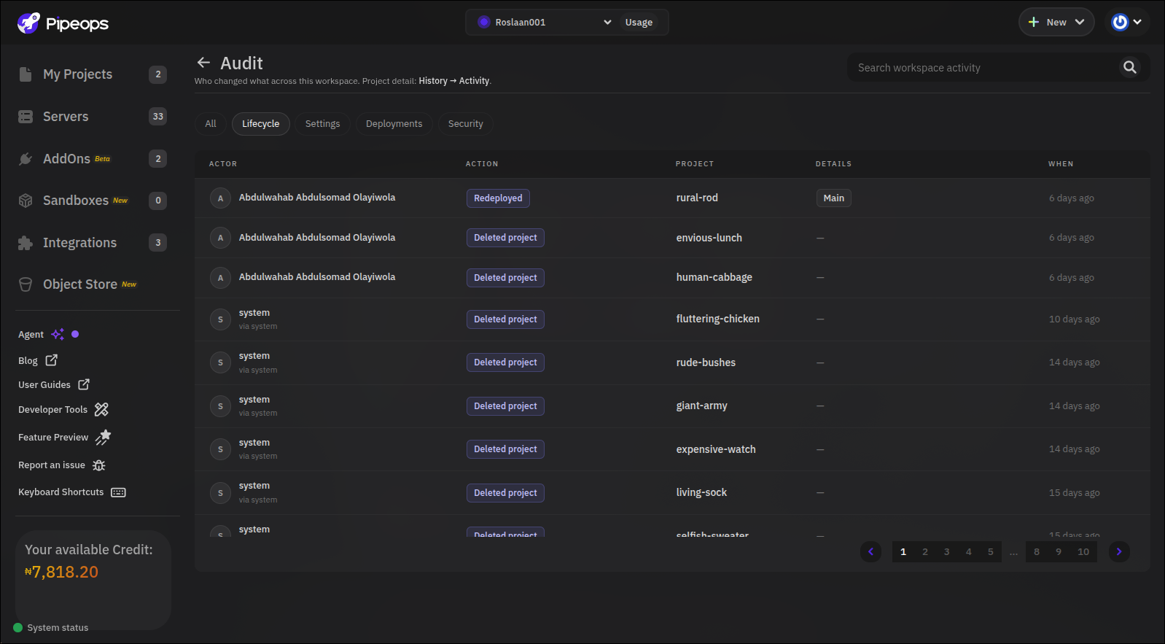
Task: Click Servers count badge 33
Action: (158, 117)
